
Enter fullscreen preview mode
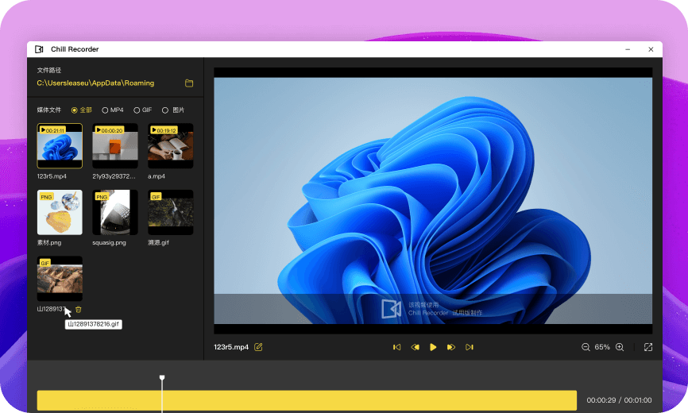click(x=648, y=347)
